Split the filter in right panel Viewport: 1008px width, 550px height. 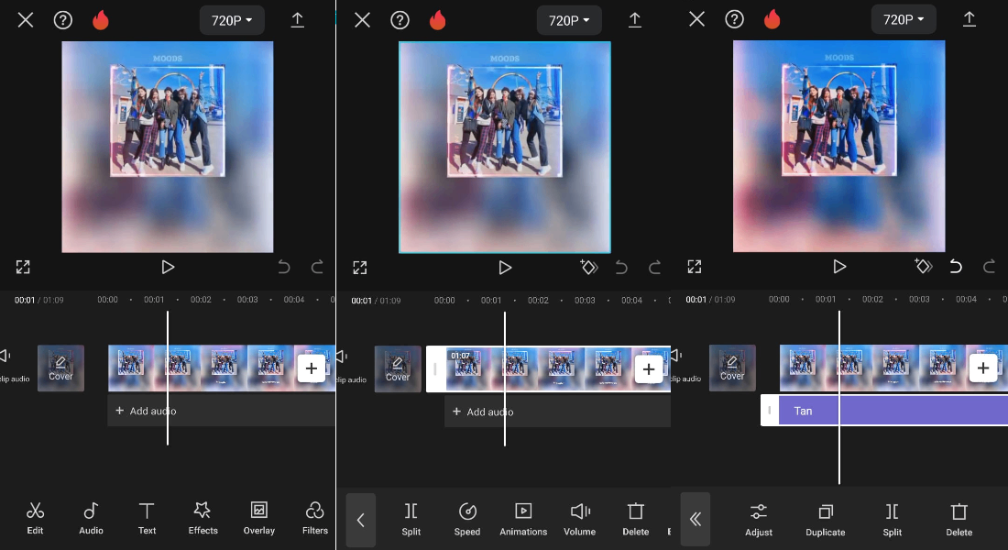[x=893, y=521]
